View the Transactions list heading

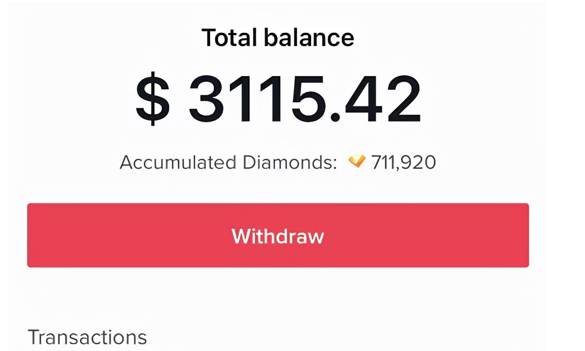pyautogui.click(x=87, y=337)
